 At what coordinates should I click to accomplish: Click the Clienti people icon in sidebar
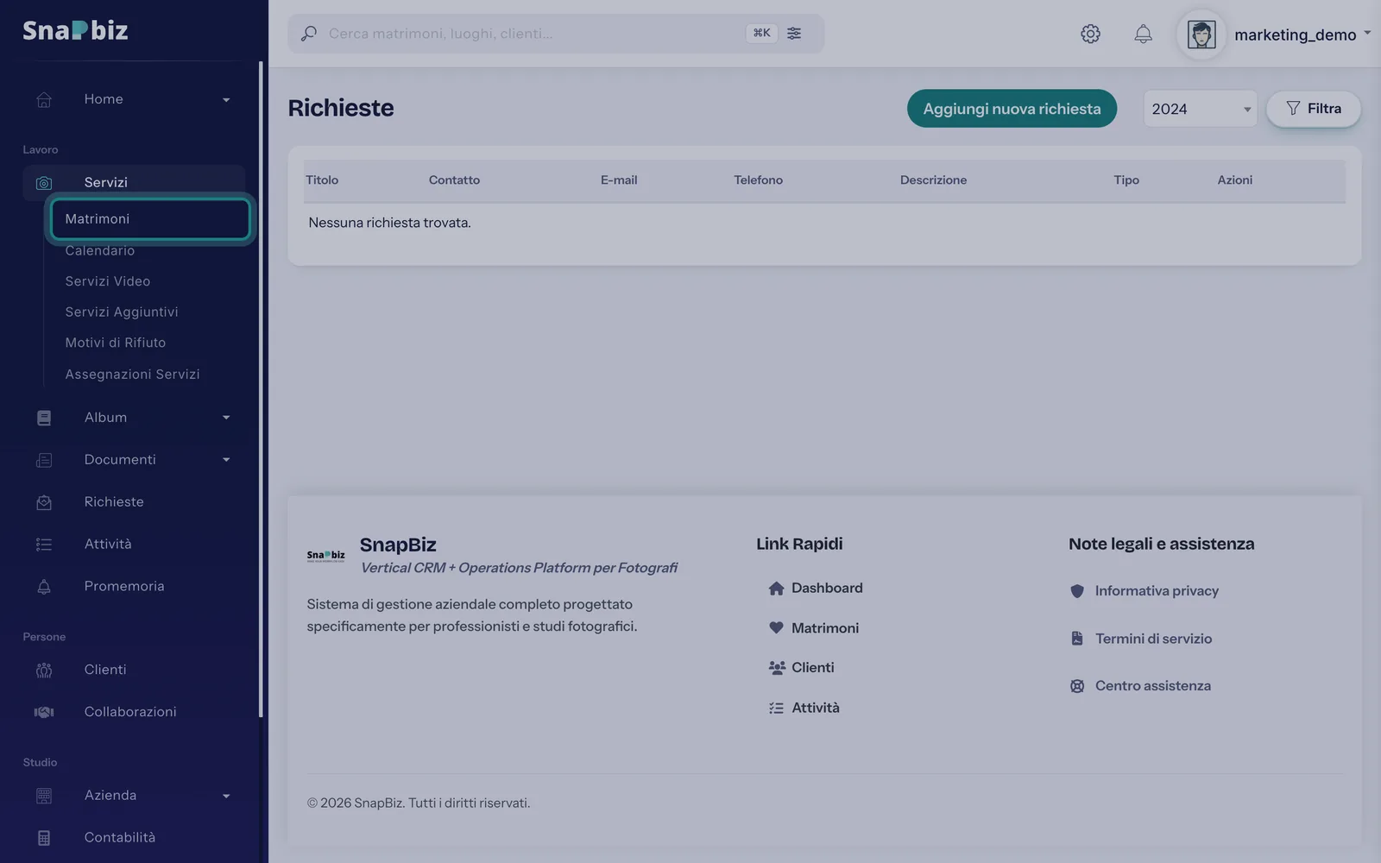(44, 670)
